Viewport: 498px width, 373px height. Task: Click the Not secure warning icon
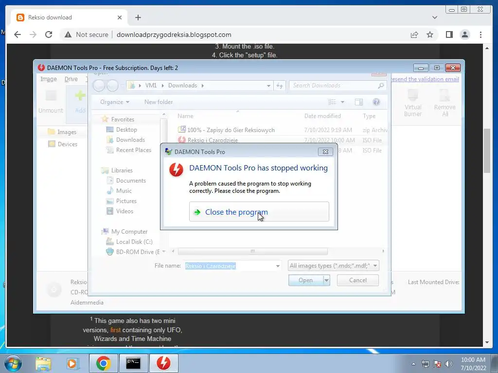(x=68, y=34)
